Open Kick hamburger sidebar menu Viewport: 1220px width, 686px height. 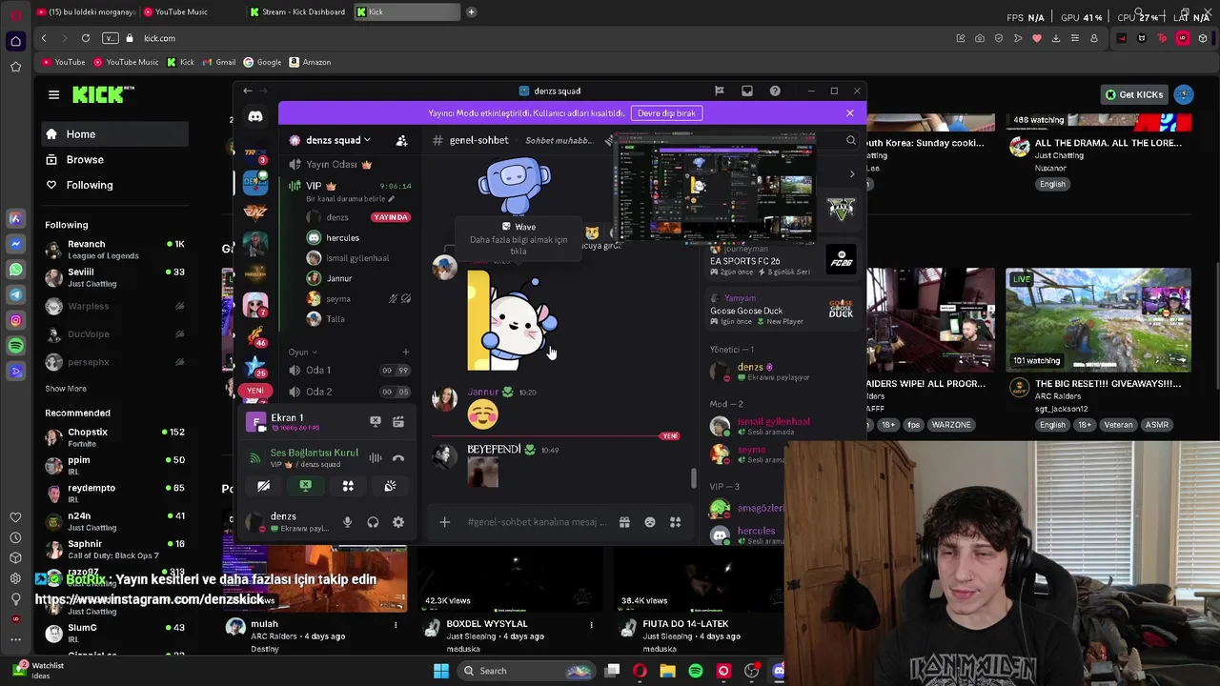53,94
